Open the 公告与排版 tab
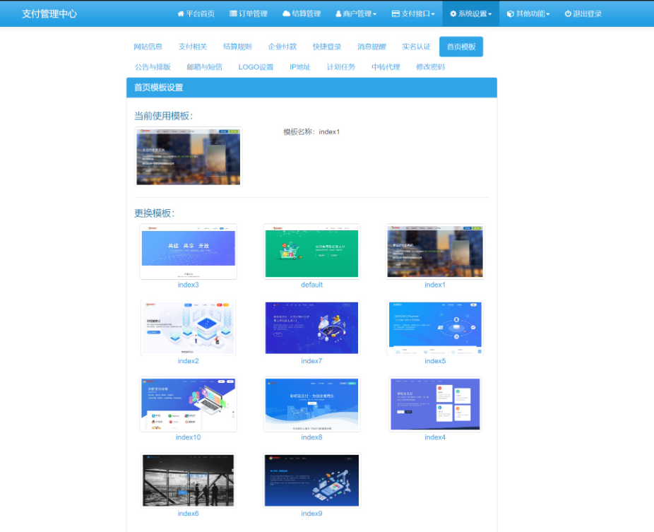This screenshot has width=654, height=532. point(153,66)
